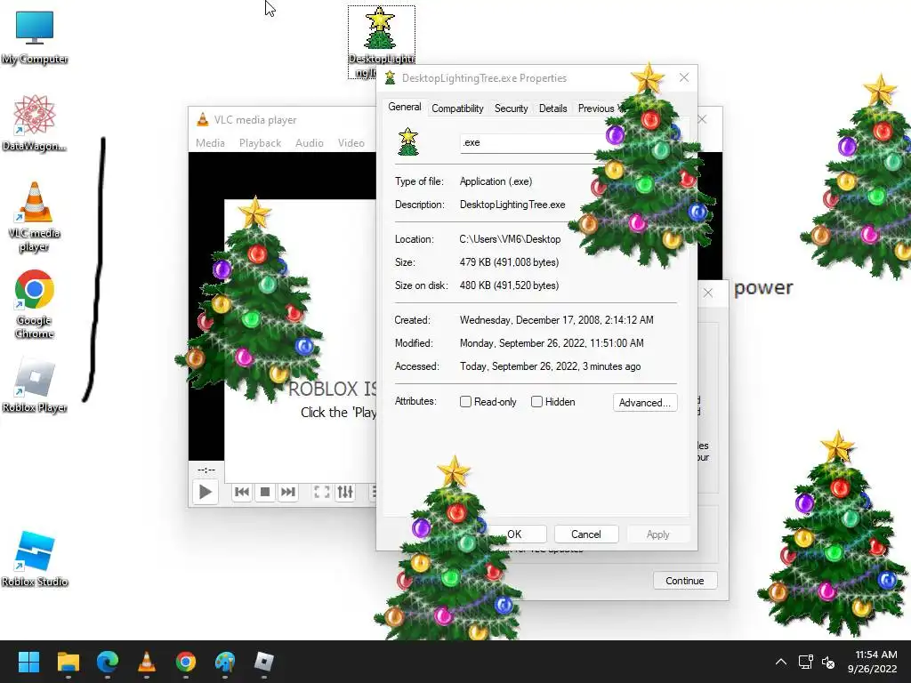Click the Advanced... attributes button

click(644, 403)
